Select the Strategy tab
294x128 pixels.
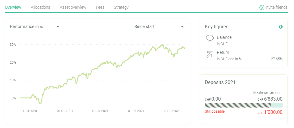121,7
